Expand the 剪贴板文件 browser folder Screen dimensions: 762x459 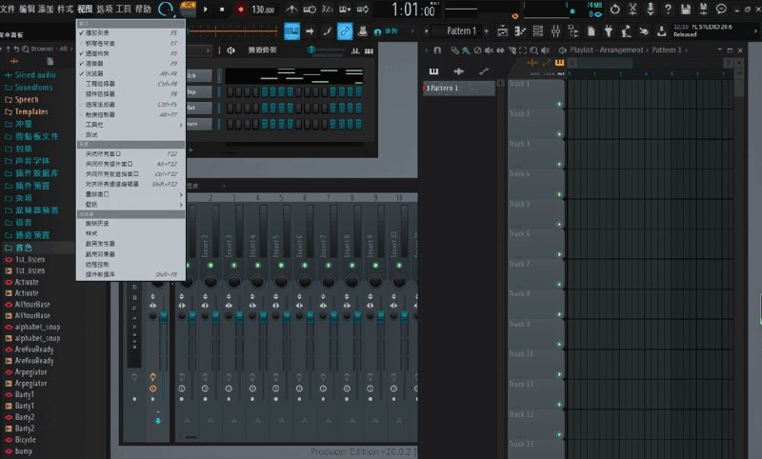pos(31,136)
